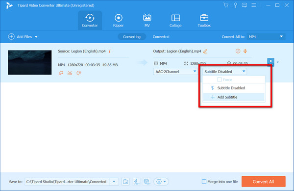Switch to the Collage tab
Viewport: 294px width, 191px height.
pos(175,21)
